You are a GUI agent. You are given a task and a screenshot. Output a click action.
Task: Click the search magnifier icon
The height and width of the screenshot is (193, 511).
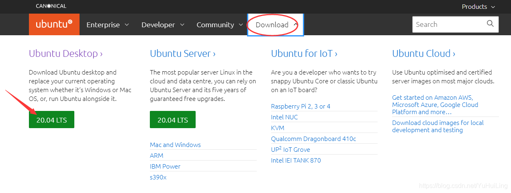click(490, 24)
